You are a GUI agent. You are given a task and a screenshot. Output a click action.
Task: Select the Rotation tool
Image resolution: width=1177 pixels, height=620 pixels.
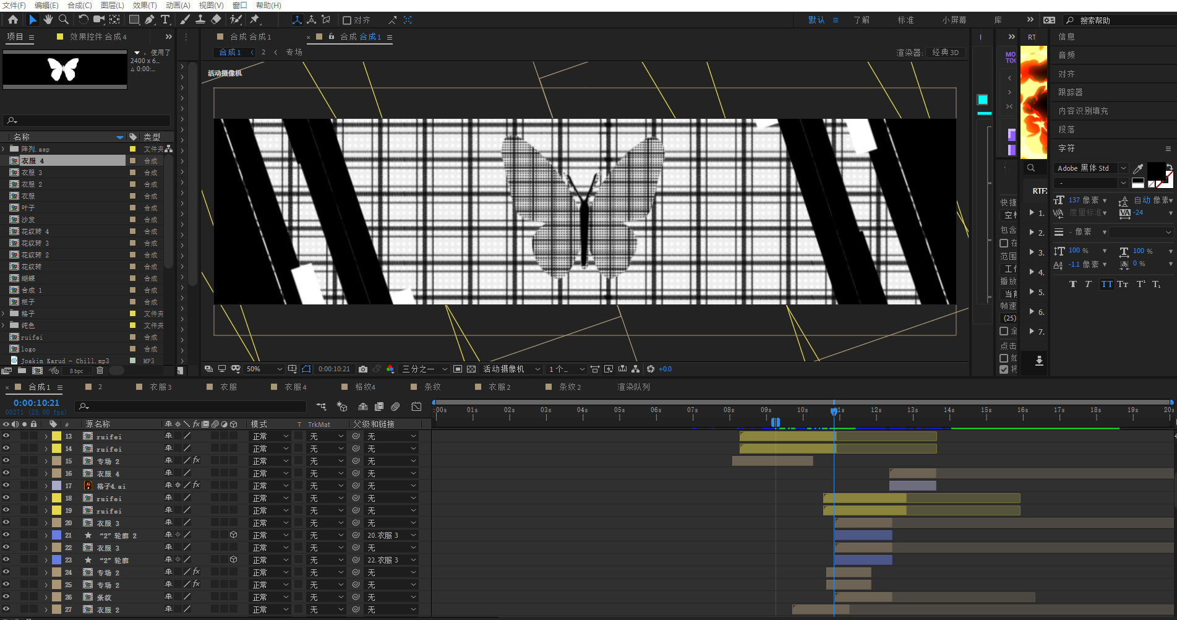coord(83,20)
